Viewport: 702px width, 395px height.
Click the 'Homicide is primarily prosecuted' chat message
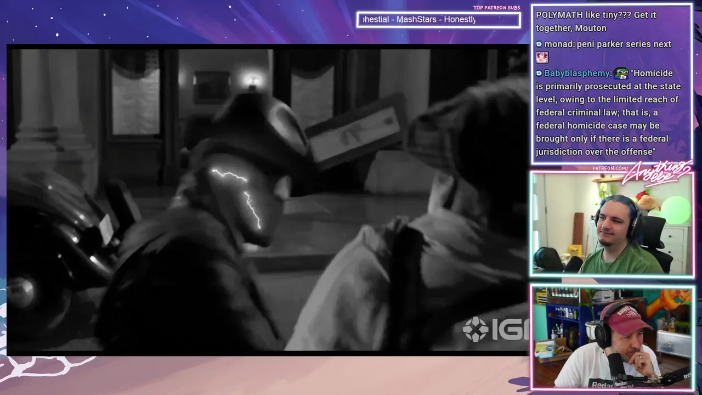[x=608, y=112]
